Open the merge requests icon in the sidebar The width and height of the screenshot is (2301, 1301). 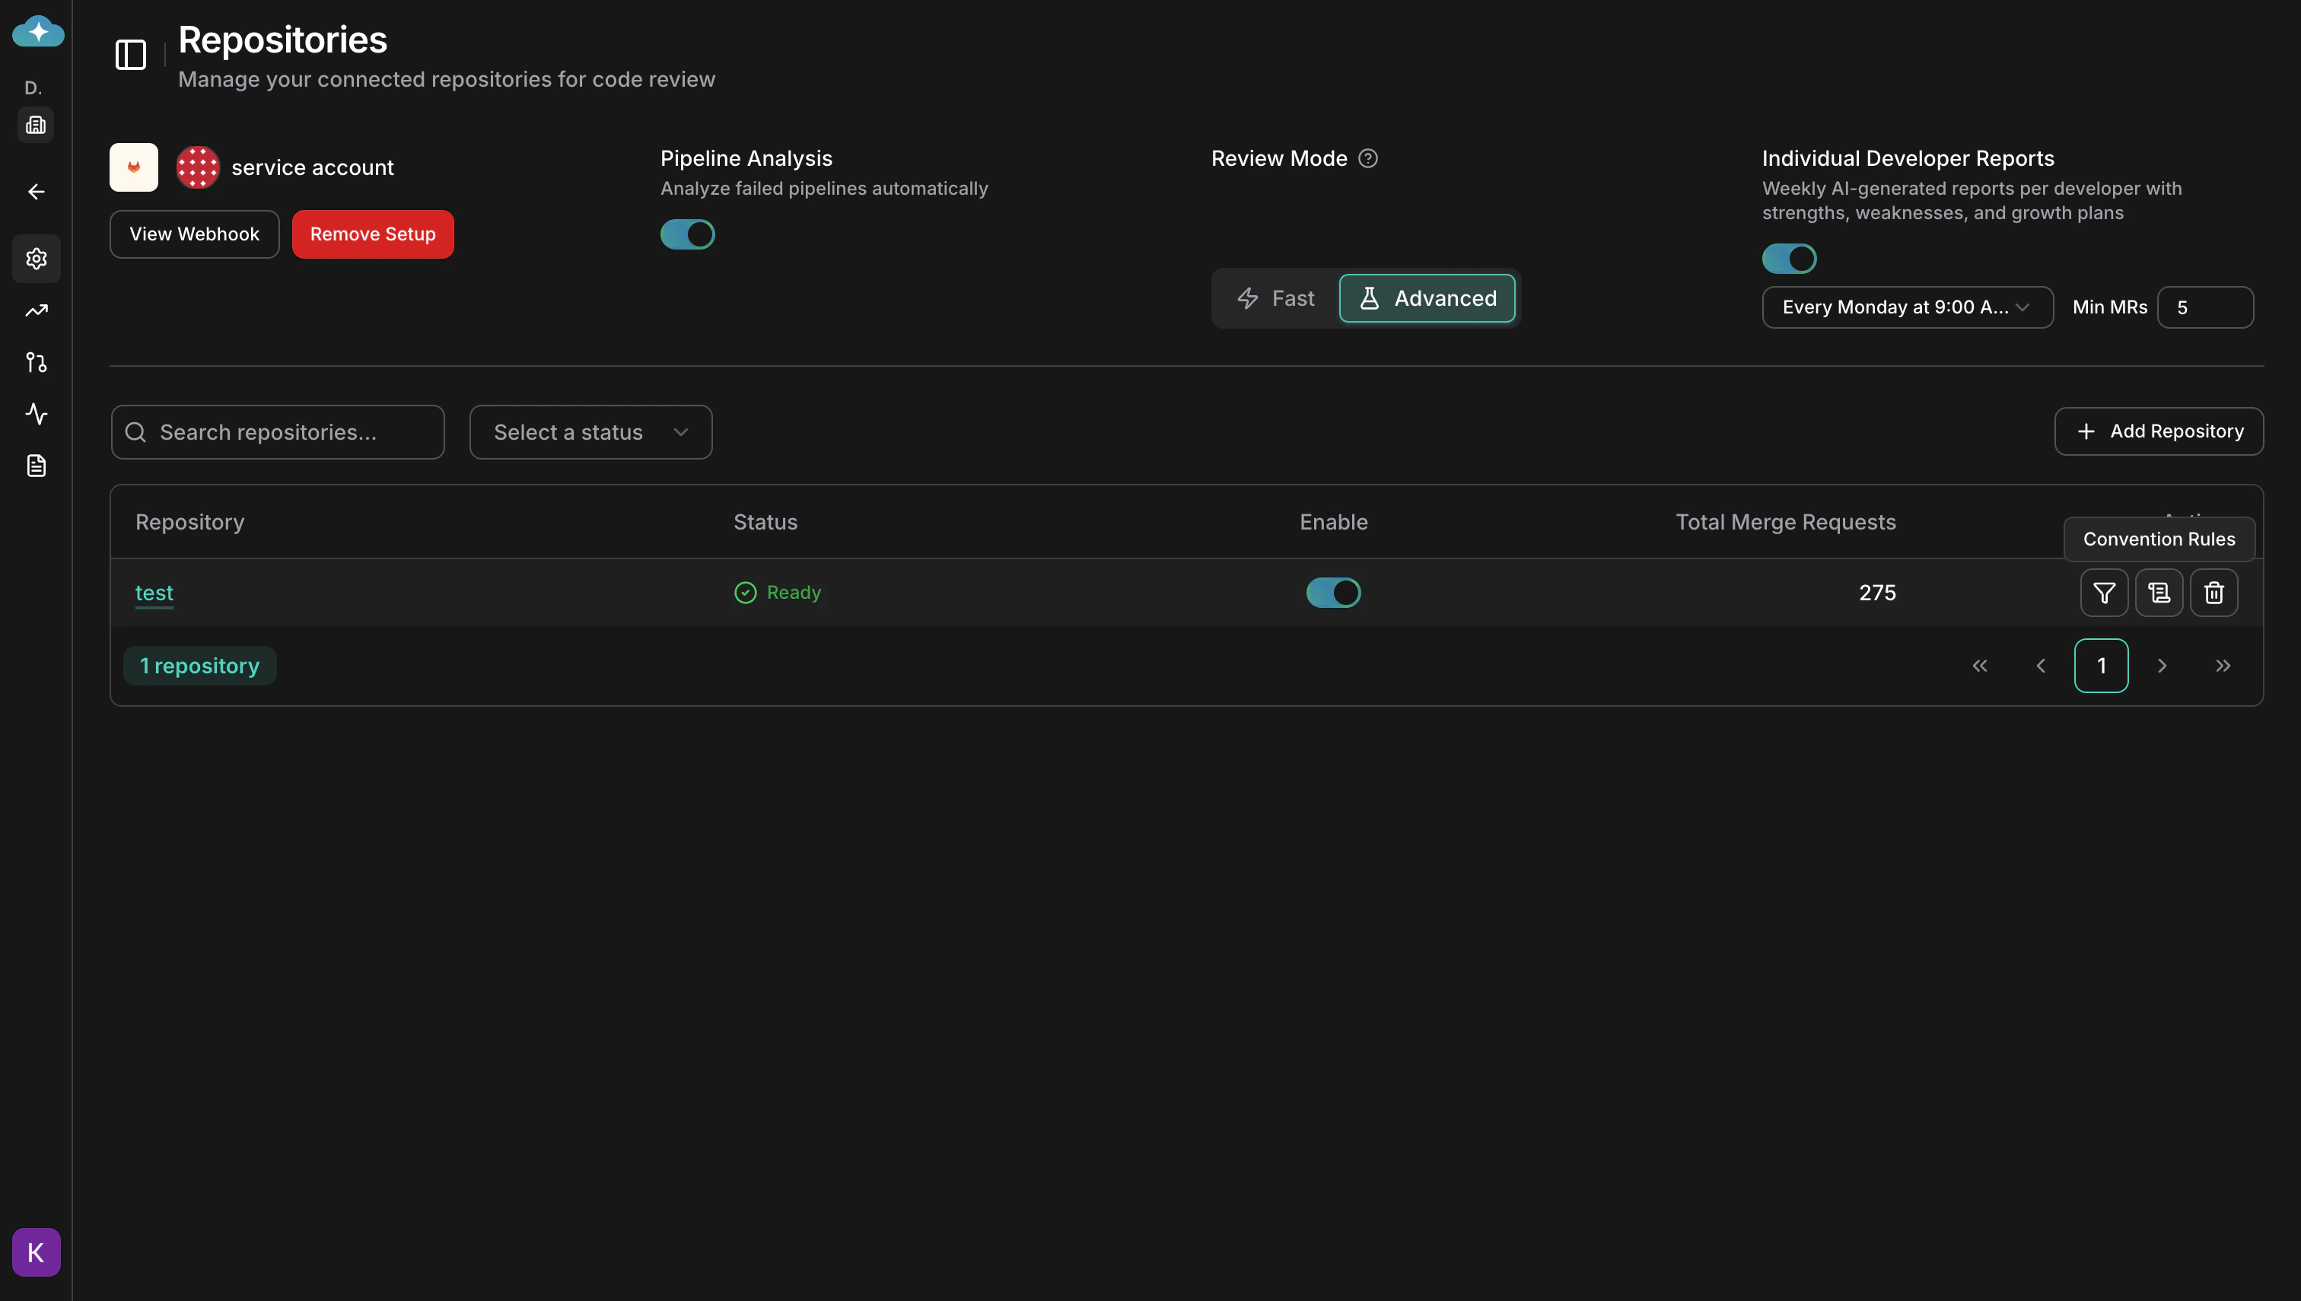[36, 362]
